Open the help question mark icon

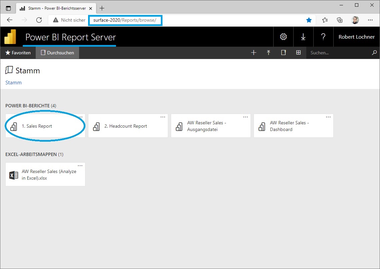[x=323, y=37]
